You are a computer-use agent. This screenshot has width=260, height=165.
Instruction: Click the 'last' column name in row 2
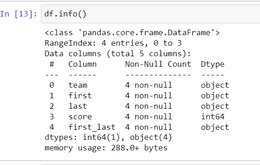(78, 106)
